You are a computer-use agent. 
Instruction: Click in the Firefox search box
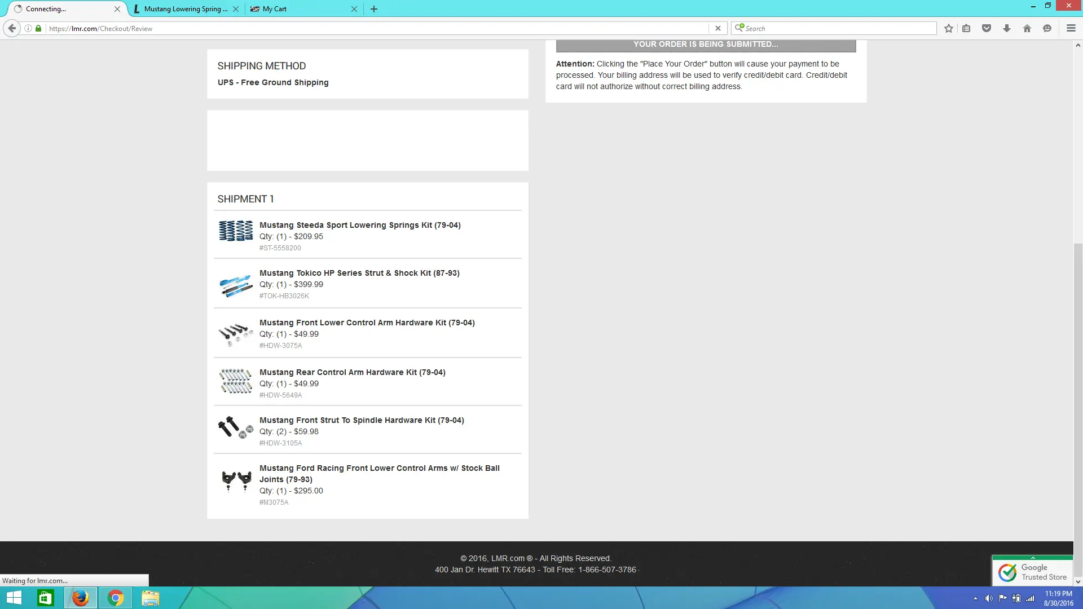coord(834,28)
